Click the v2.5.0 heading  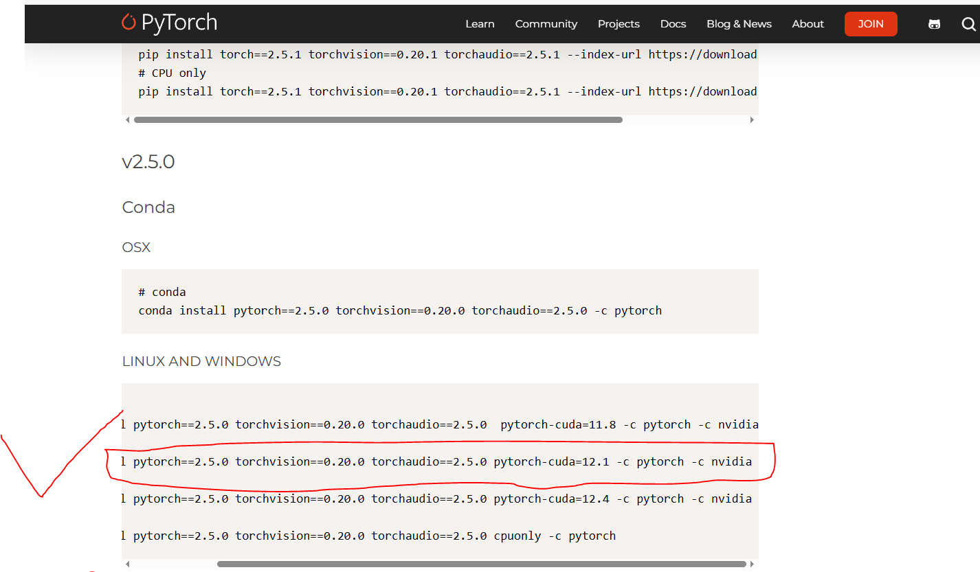(148, 162)
